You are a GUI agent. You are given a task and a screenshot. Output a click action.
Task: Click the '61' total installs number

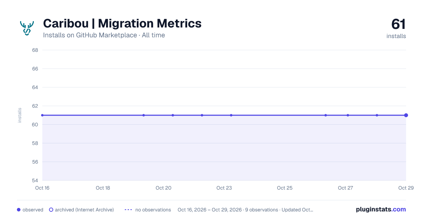[x=399, y=24]
